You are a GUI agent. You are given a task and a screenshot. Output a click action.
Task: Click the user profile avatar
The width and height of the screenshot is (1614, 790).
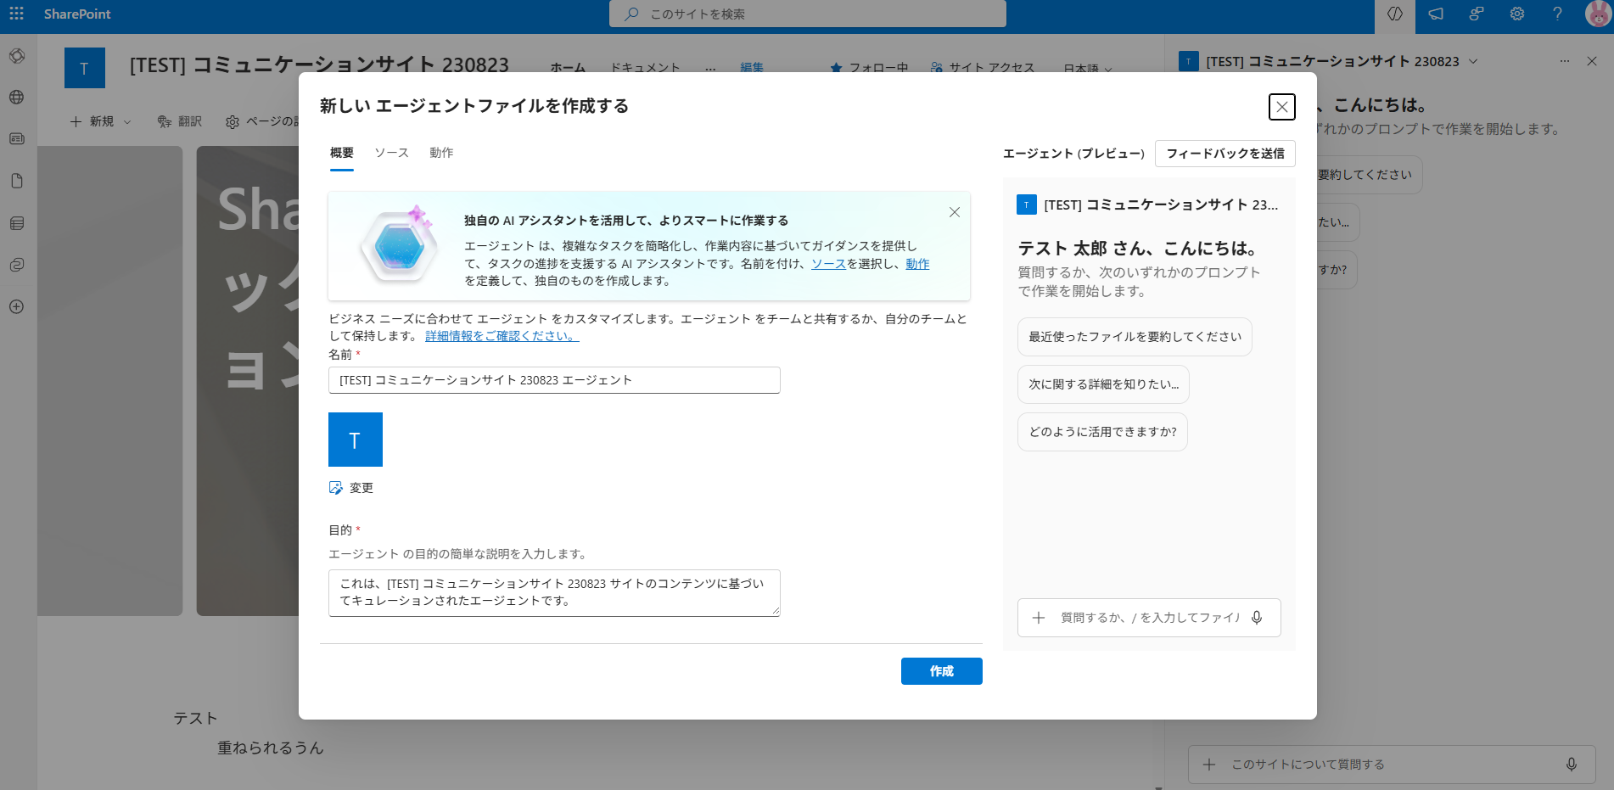[1597, 14]
